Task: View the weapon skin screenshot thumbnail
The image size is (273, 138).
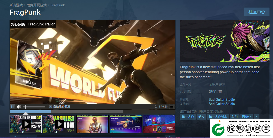Action: (125, 124)
